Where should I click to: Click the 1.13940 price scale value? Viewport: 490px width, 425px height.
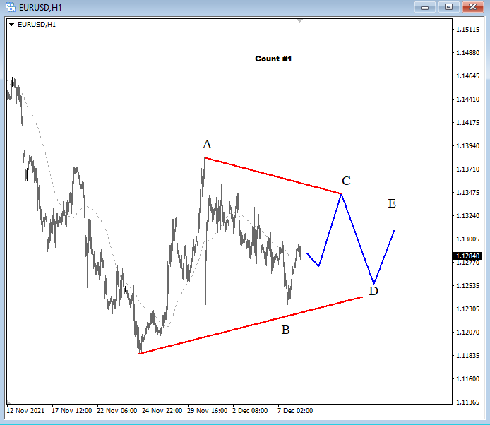tap(467, 146)
